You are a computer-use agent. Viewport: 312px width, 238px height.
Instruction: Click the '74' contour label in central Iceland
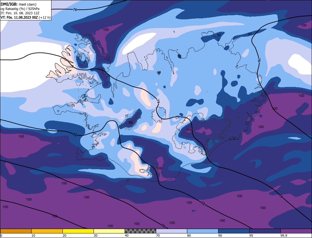tap(158, 101)
